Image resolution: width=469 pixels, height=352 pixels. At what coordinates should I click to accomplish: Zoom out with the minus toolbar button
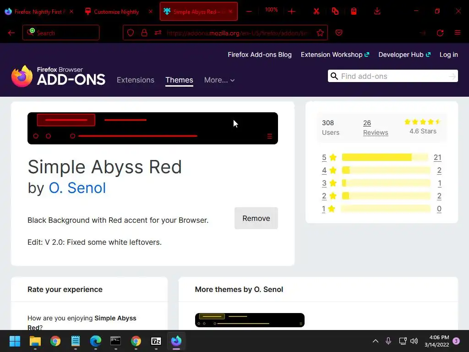(x=249, y=11)
